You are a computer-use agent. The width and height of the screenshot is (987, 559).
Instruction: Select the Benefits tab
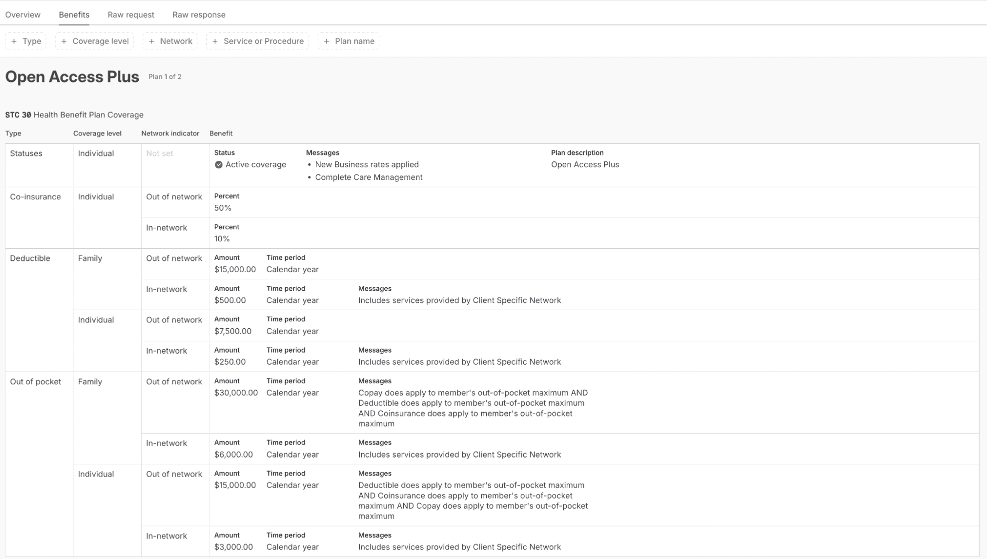(74, 14)
